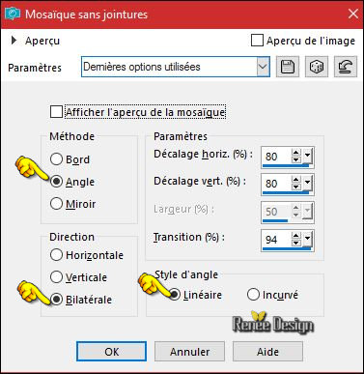Screen dimensions: 364x374
Task: Open help with the Aide button
Action: 267,351
